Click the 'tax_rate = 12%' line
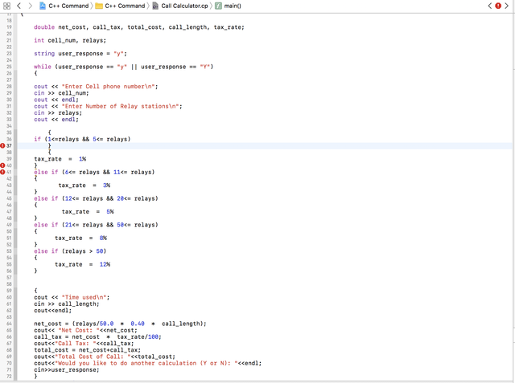Viewport: 515px width, 383px height. tap(82, 264)
